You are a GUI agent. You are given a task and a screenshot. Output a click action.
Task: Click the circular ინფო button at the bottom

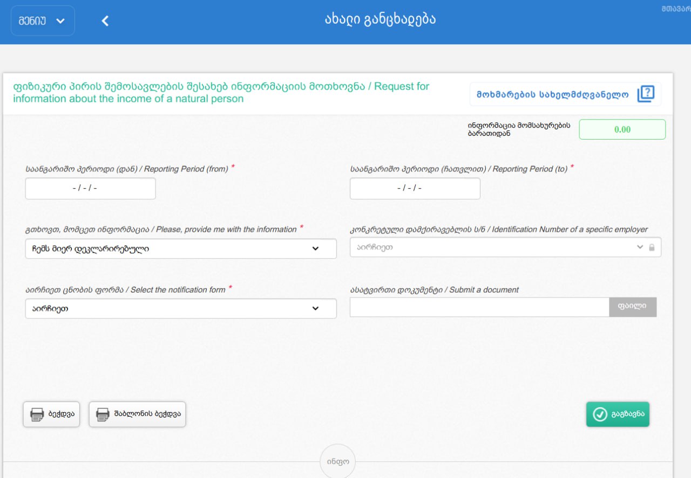pos(337,462)
